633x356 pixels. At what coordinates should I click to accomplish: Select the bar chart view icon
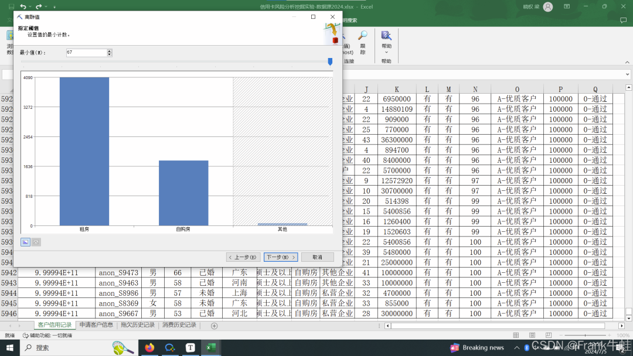25,242
